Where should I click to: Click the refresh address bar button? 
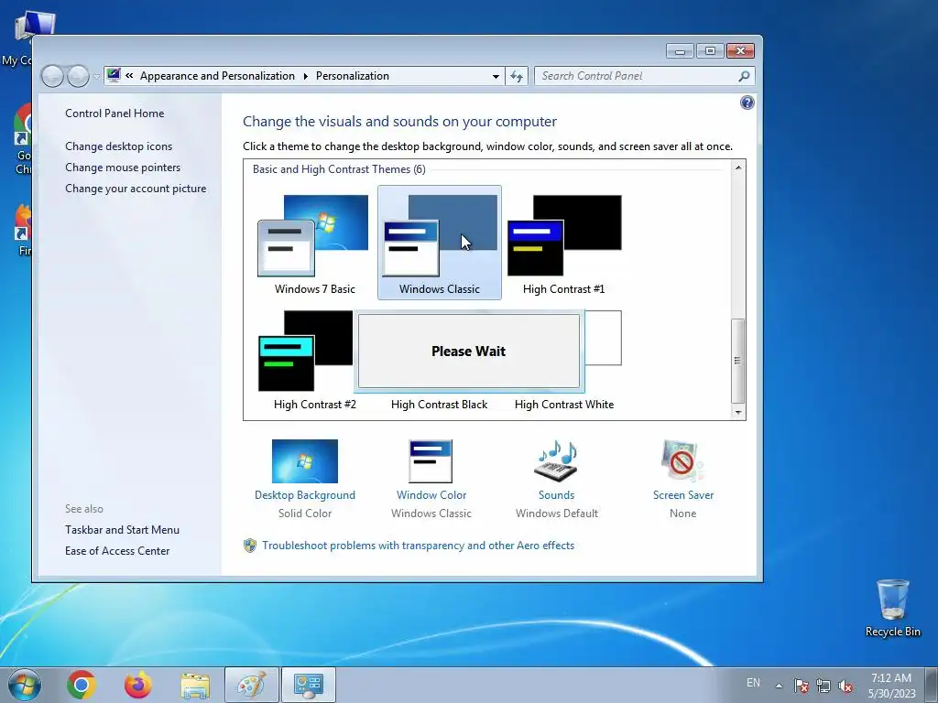pyautogui.click(x=517, y=76)
